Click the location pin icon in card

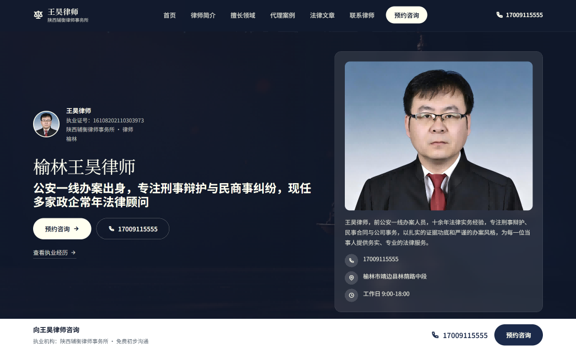(351, 277)
